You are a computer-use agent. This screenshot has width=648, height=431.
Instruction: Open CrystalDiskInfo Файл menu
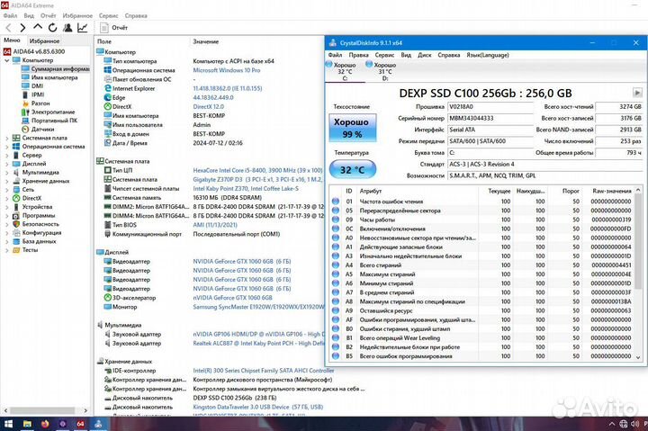pos(335,55)
